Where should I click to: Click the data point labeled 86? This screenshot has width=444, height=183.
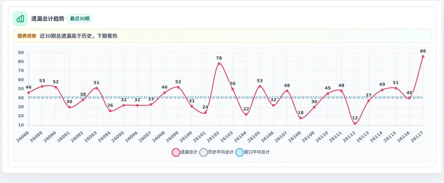click(x=423, y=56)
